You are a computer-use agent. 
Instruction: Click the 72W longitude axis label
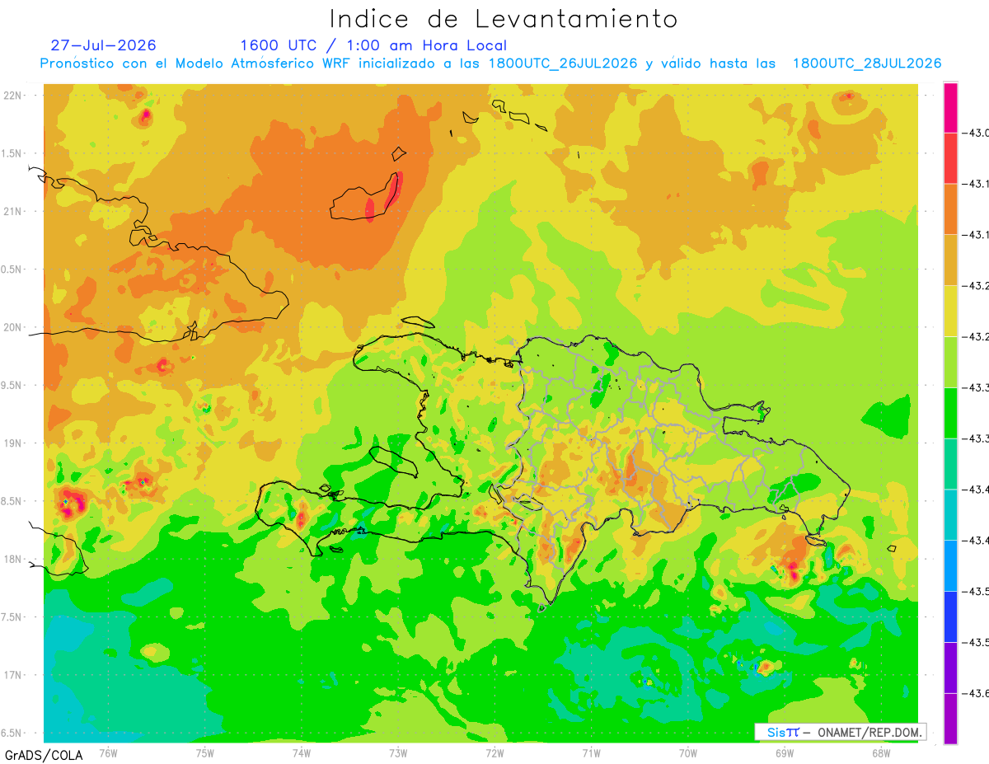pyautogui.click(x=494, y=752)
